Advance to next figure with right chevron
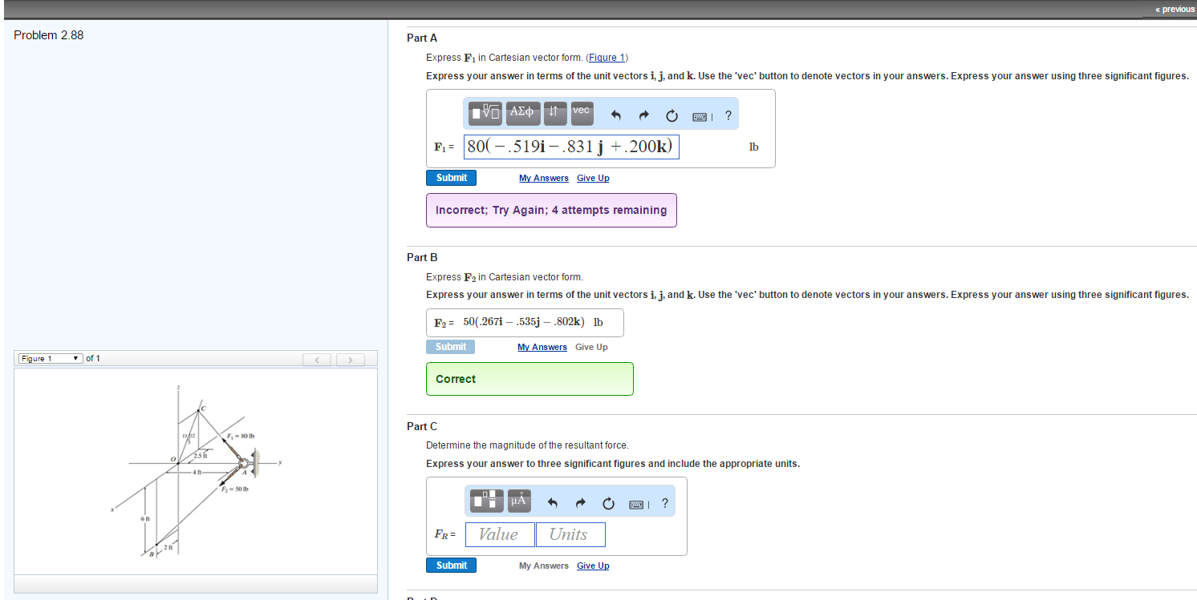The image size is (1197, 600). coord(351,359)
